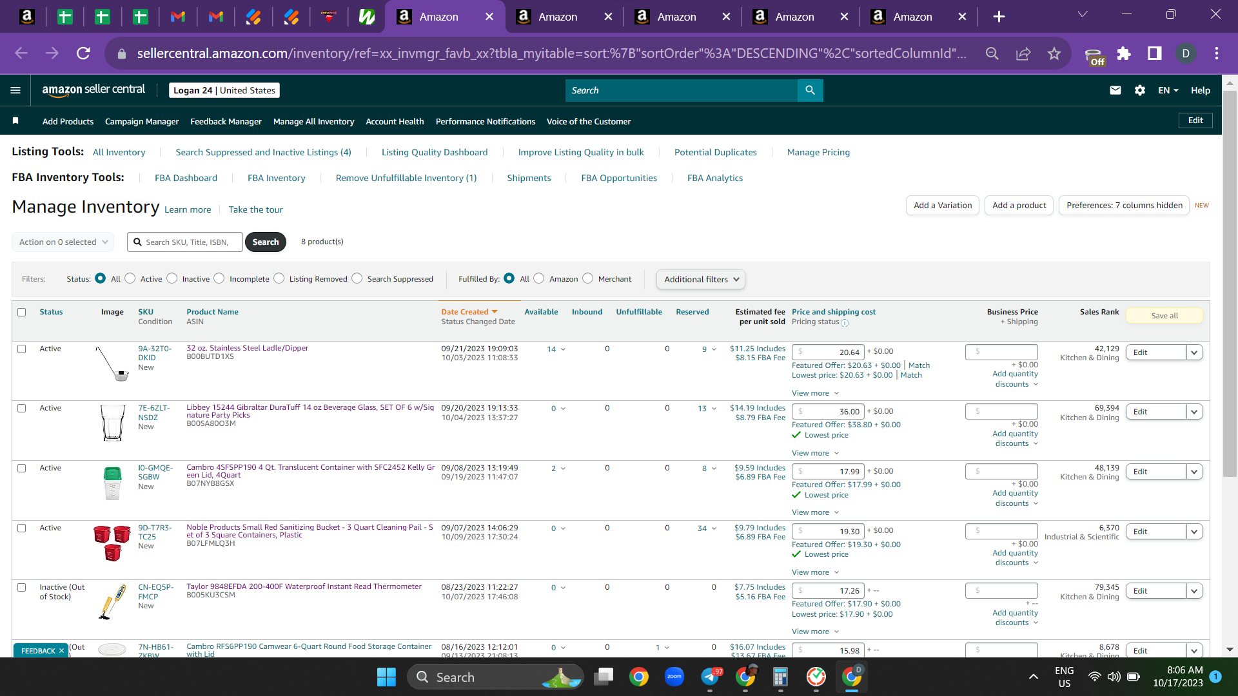Open the Chrome profile avatar D
Screen dimensions: 1238x696
pos(1185,53)
